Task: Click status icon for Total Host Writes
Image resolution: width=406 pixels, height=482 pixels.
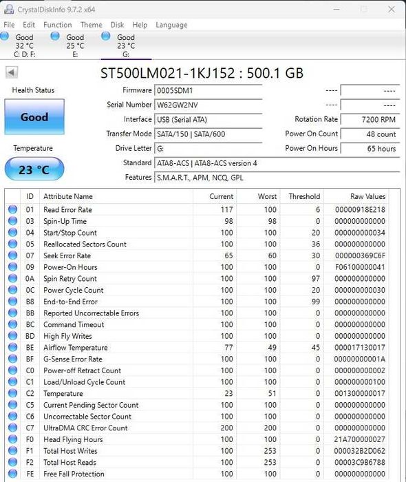Action: (12, 450)
